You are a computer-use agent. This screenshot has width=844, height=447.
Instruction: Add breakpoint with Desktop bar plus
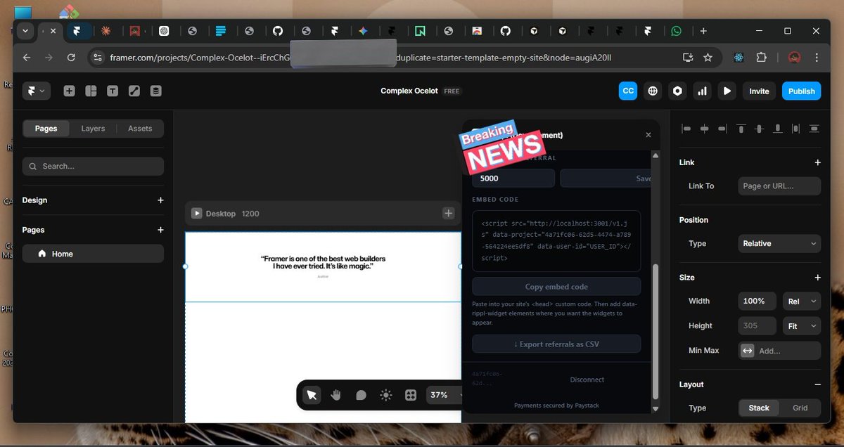click(x=448, y=214)
